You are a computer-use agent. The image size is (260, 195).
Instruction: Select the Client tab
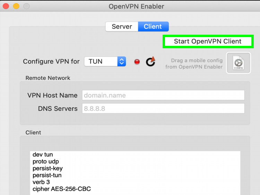tap(153, 27)
